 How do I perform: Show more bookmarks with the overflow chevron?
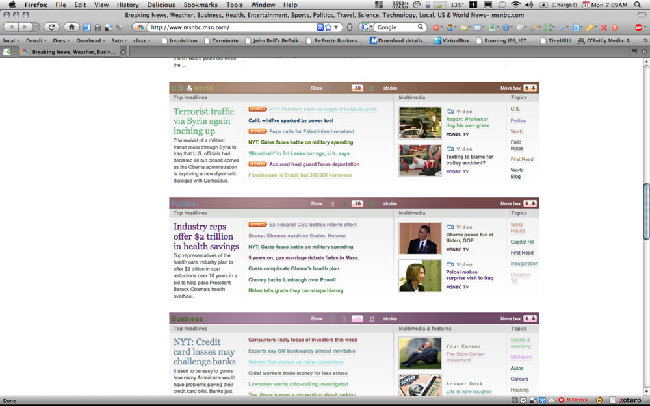645,40
